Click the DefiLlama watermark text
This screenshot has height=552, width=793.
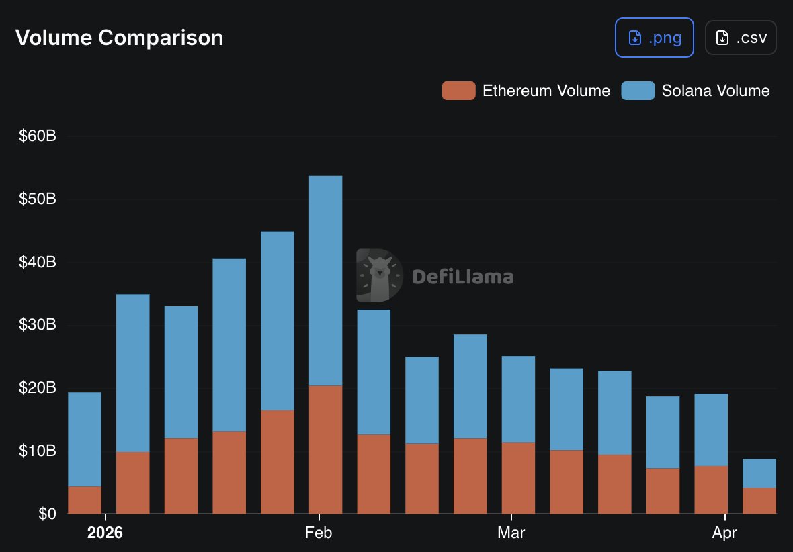[x=462, y=277]
